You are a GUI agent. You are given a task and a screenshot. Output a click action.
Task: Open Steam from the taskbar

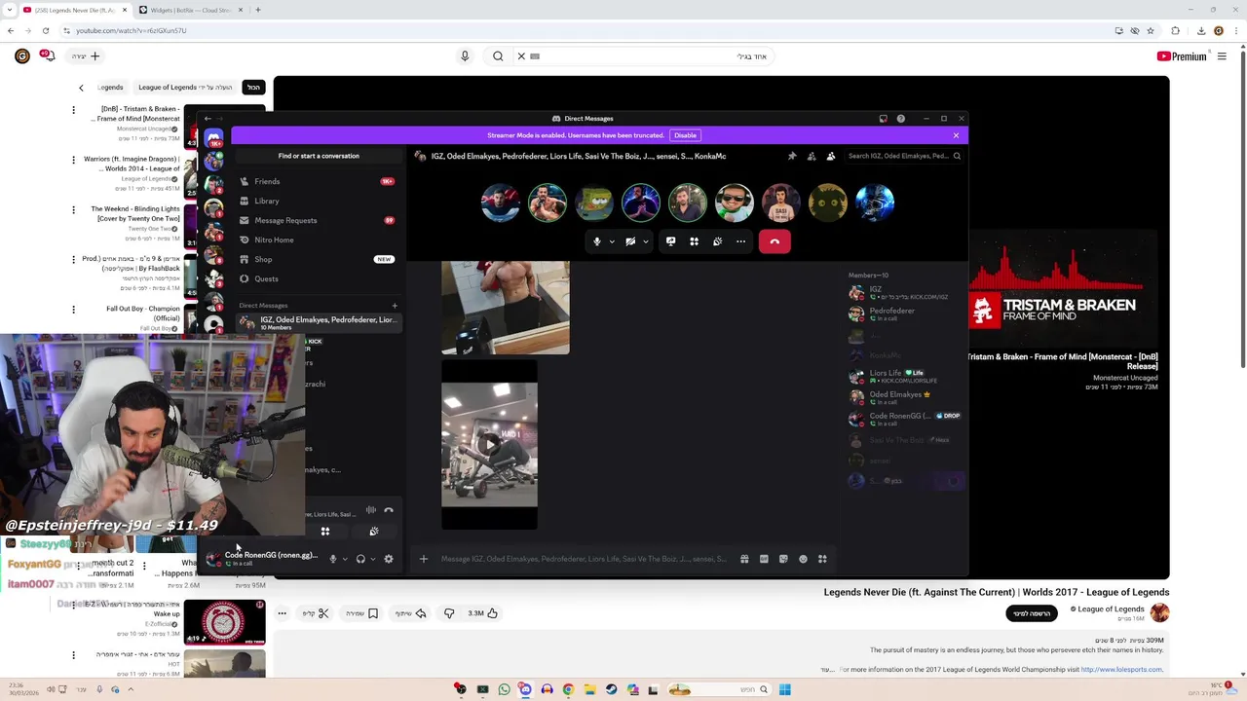(x=611, y=689)
